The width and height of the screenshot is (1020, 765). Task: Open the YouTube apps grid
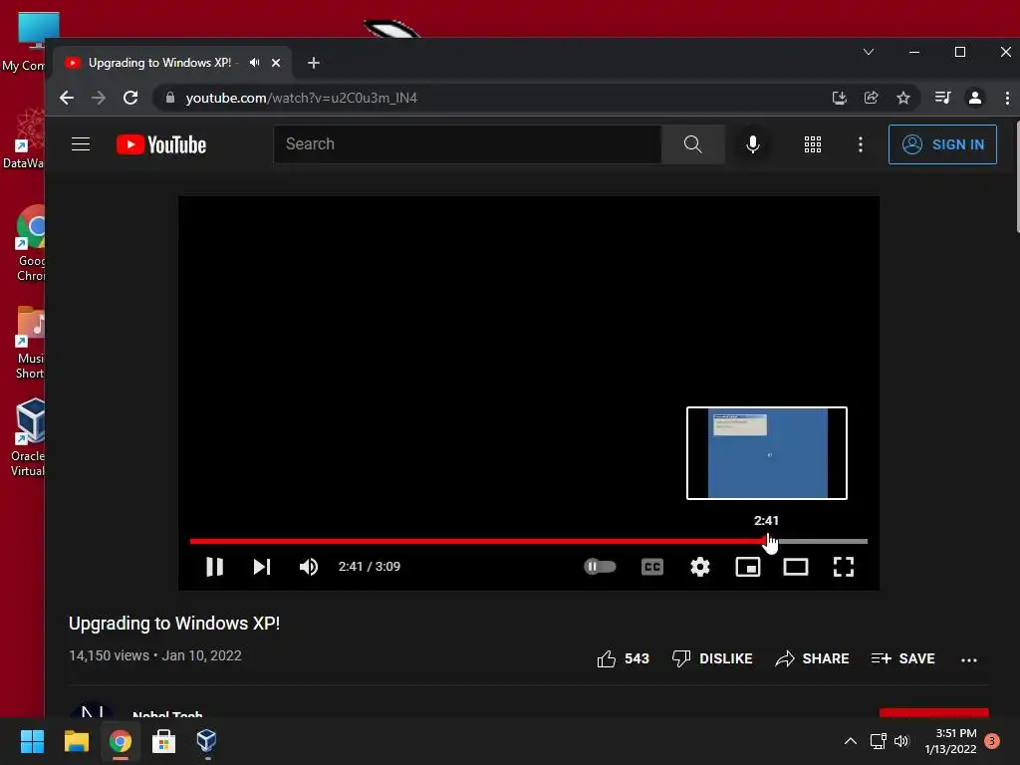[813, 144]
